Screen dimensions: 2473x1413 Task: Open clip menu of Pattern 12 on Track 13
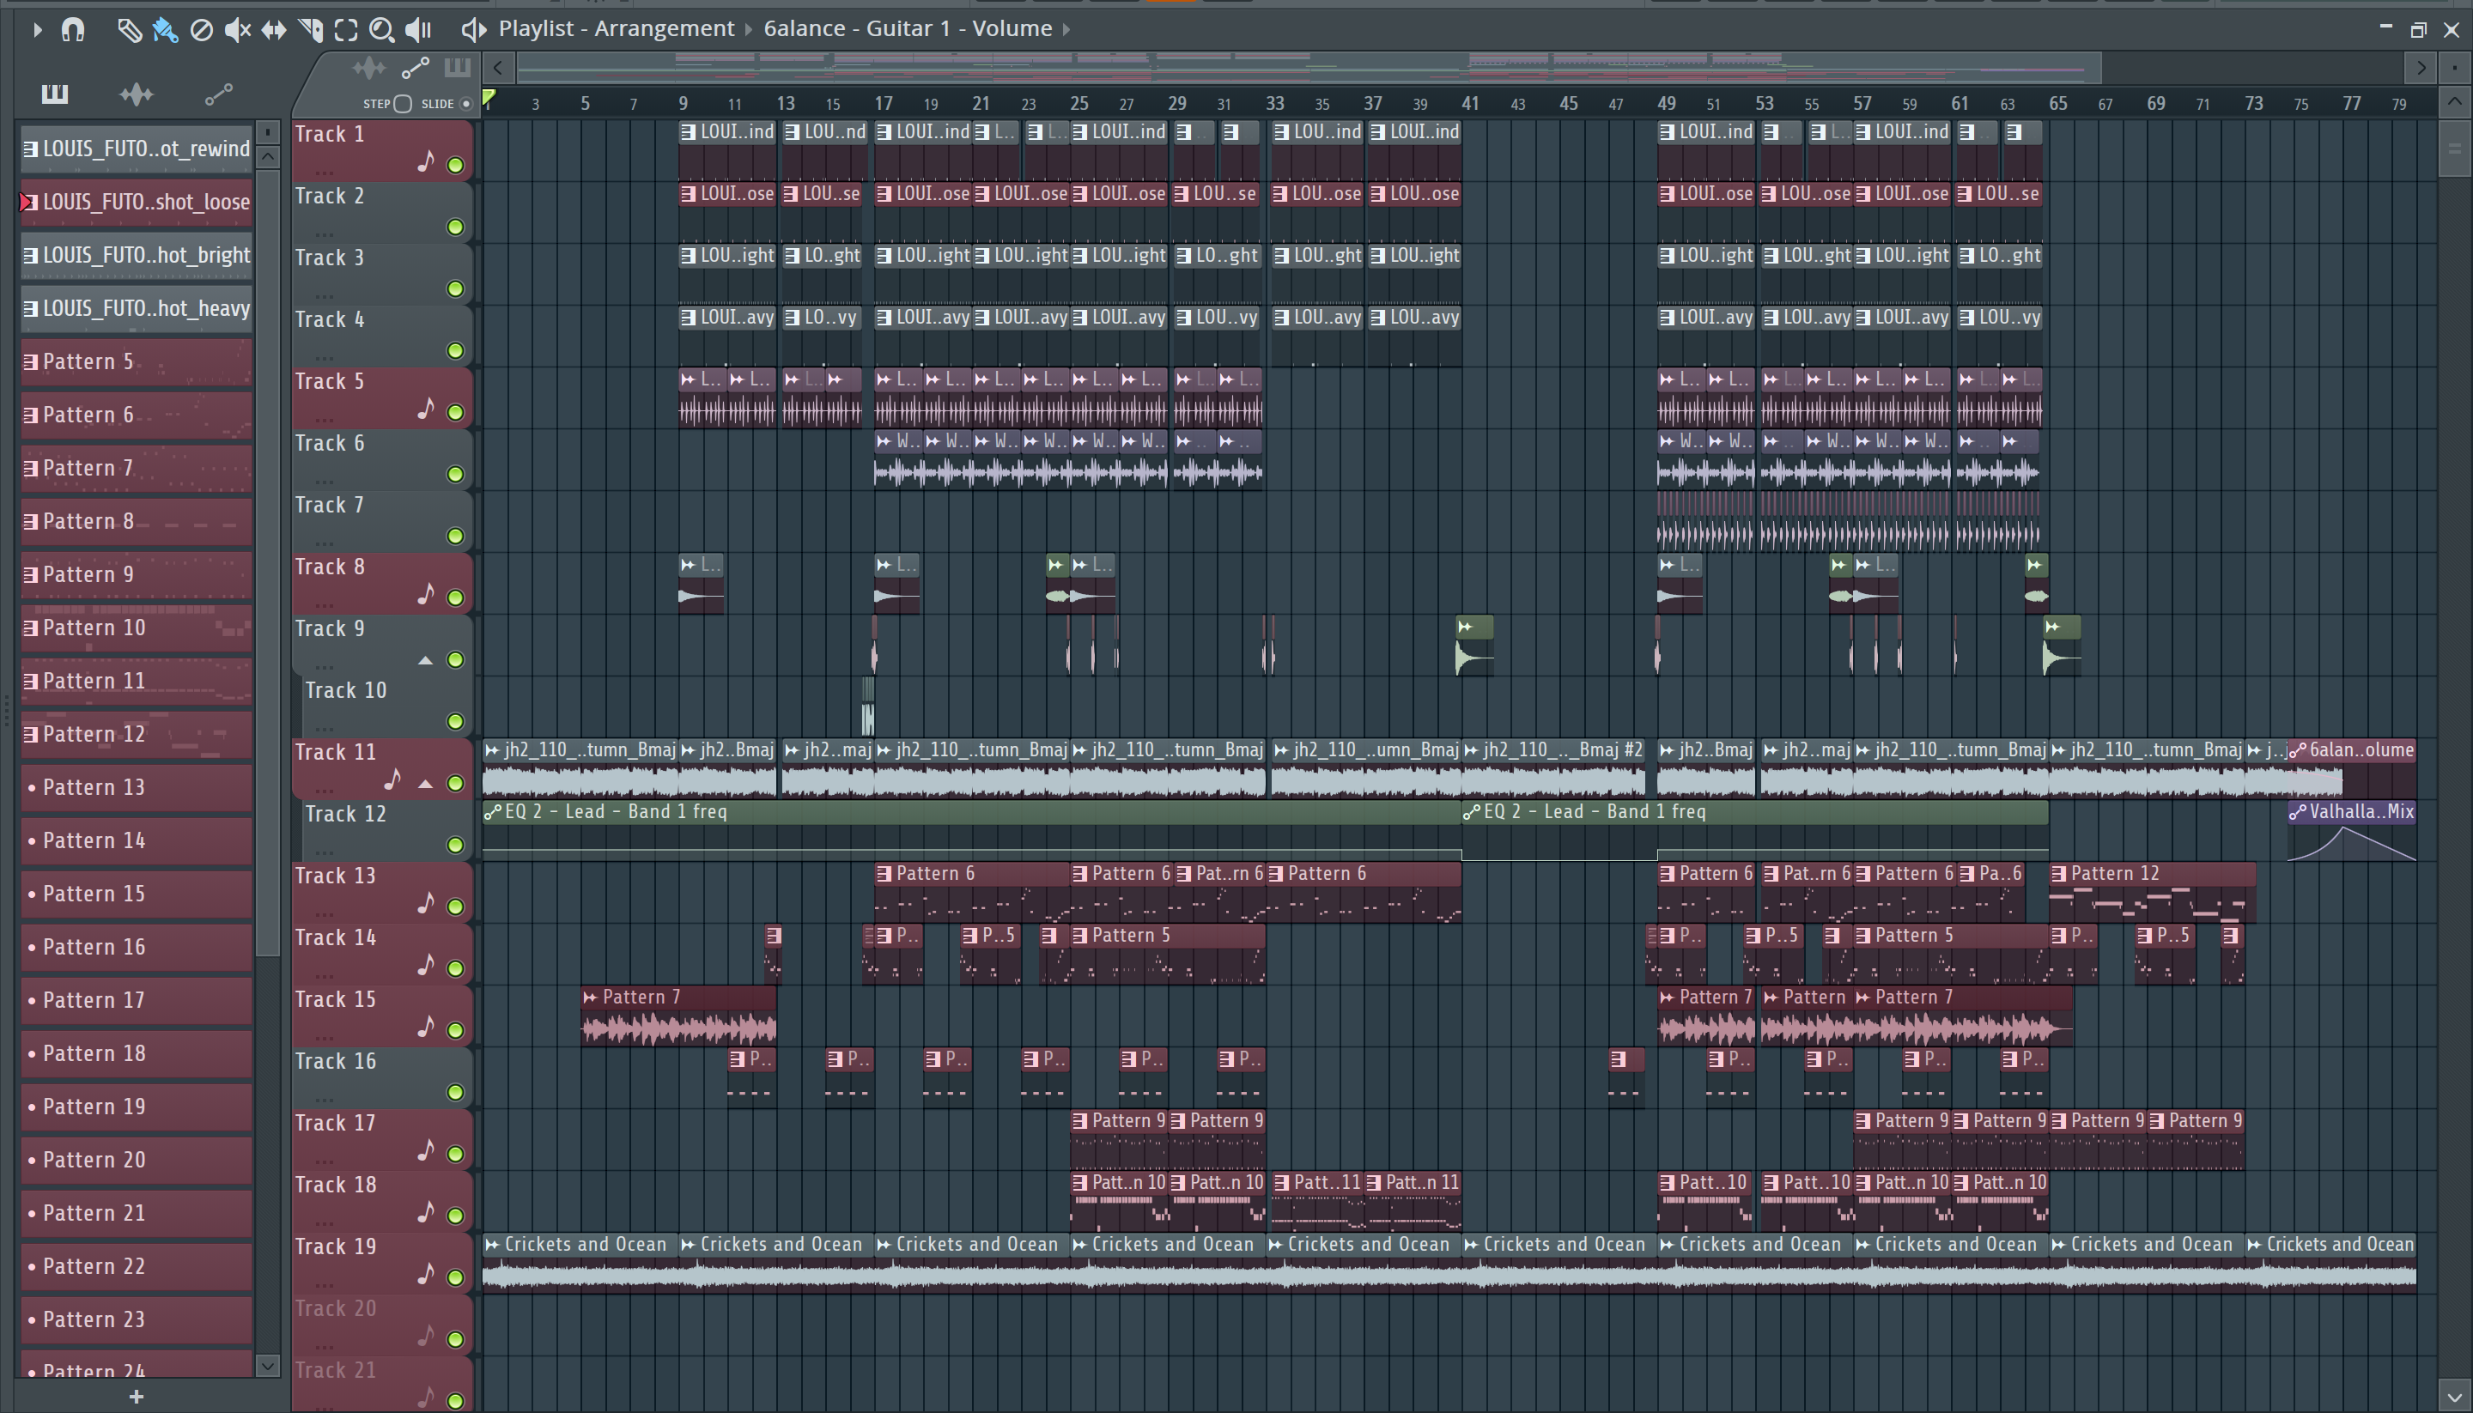pos(2058,875)
